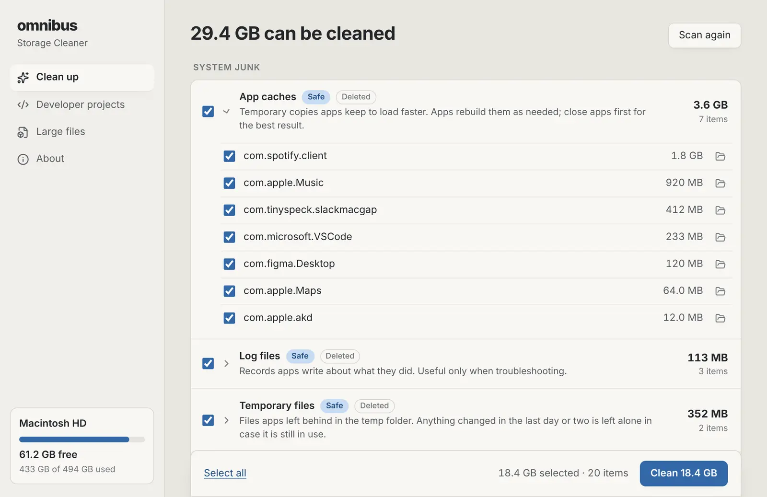Deselect com.apple.Maps checkbox
Image resolution: width=767 pixels, height=497 pixels.
[x=229, y=291]
